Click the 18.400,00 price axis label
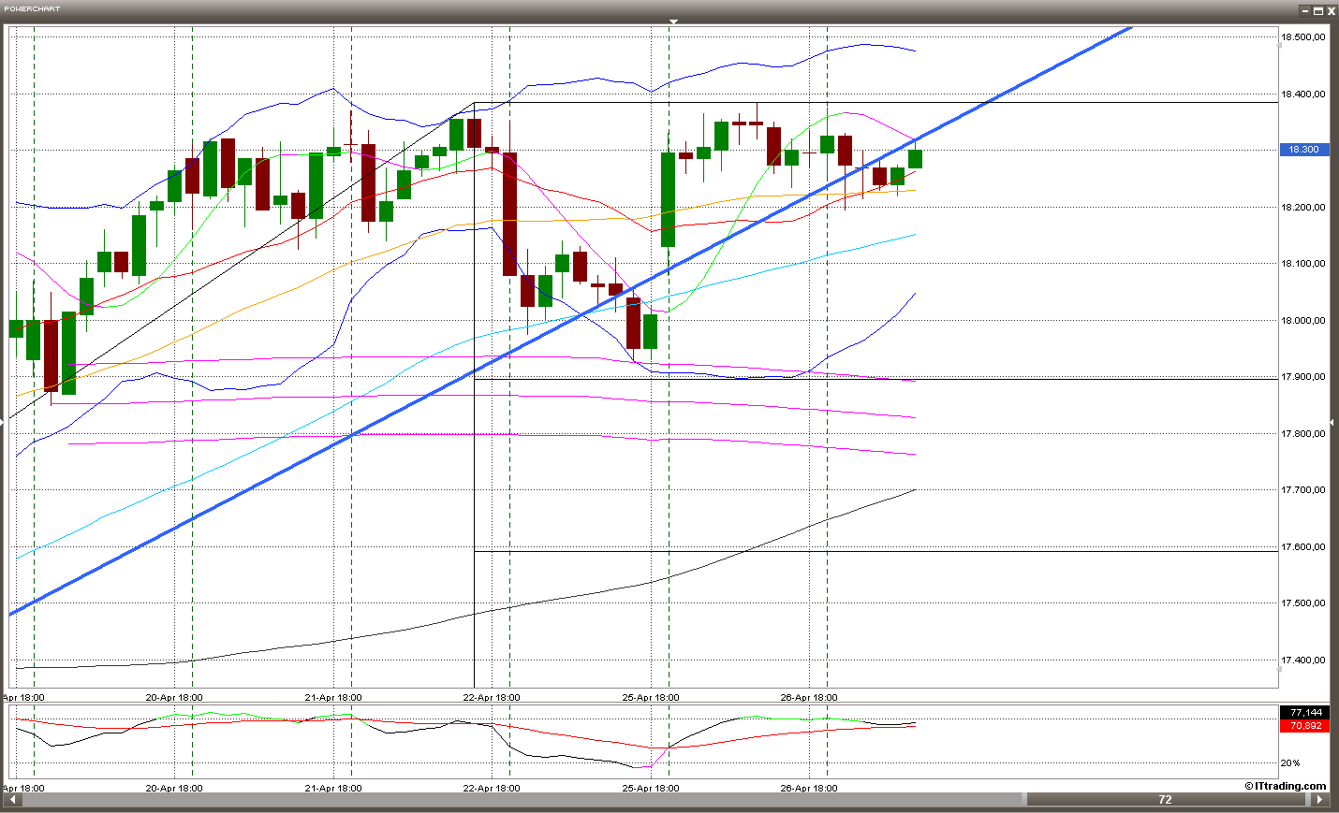 point(1303,94)
